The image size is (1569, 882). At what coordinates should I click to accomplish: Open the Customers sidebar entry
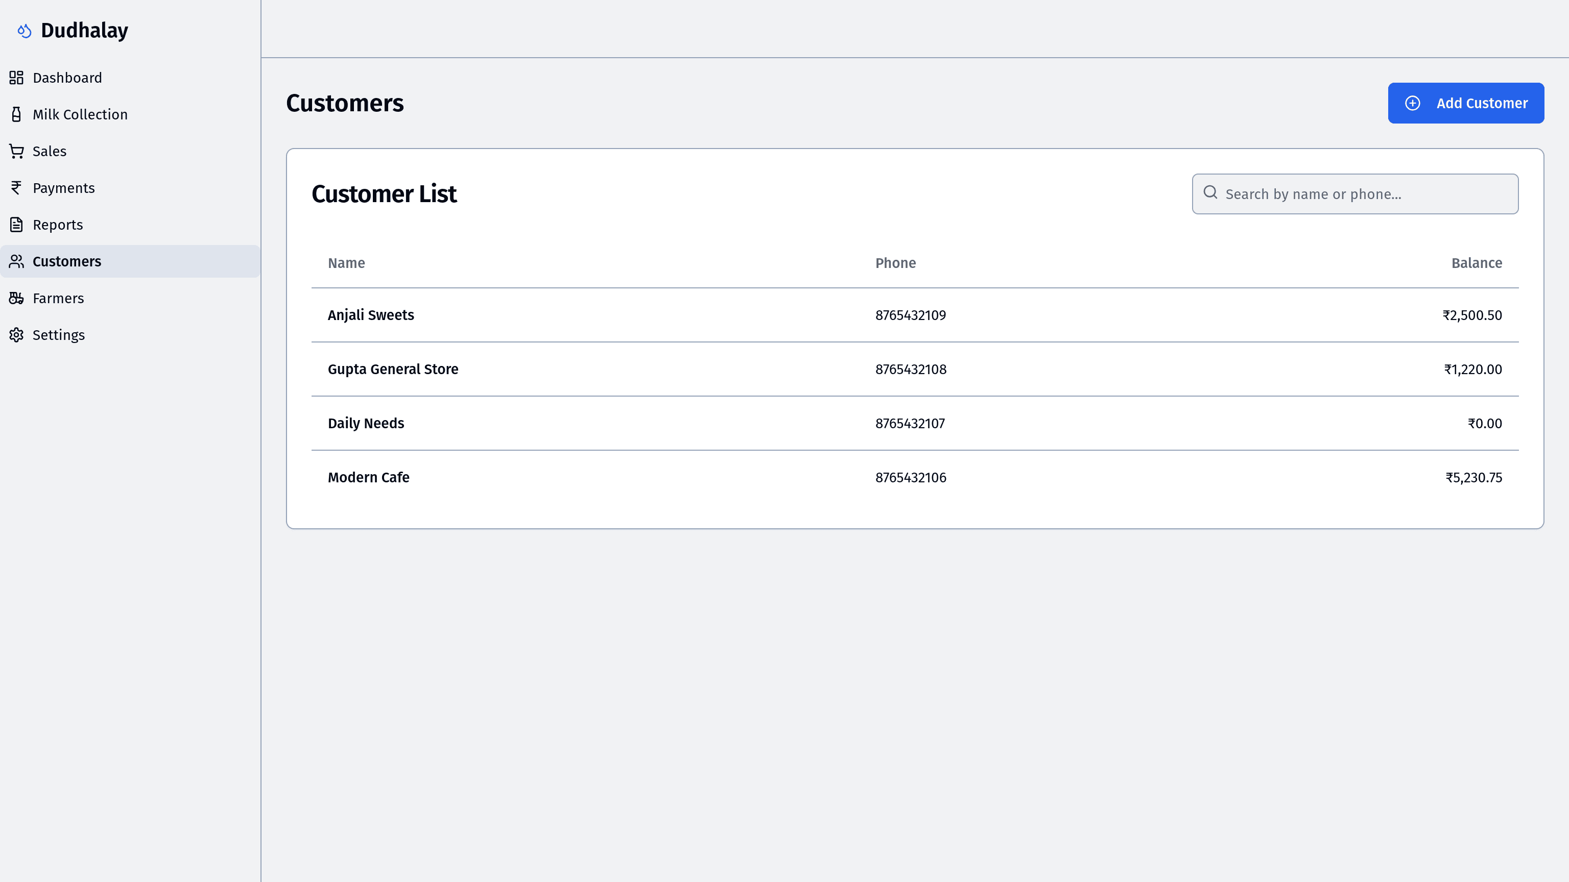pos(67,261)
